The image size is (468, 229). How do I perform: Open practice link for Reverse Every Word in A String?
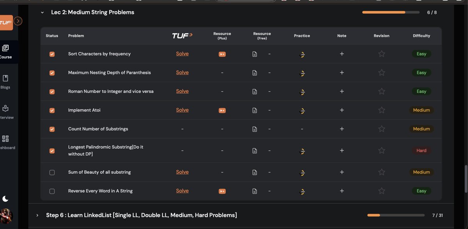coord(302,191)
